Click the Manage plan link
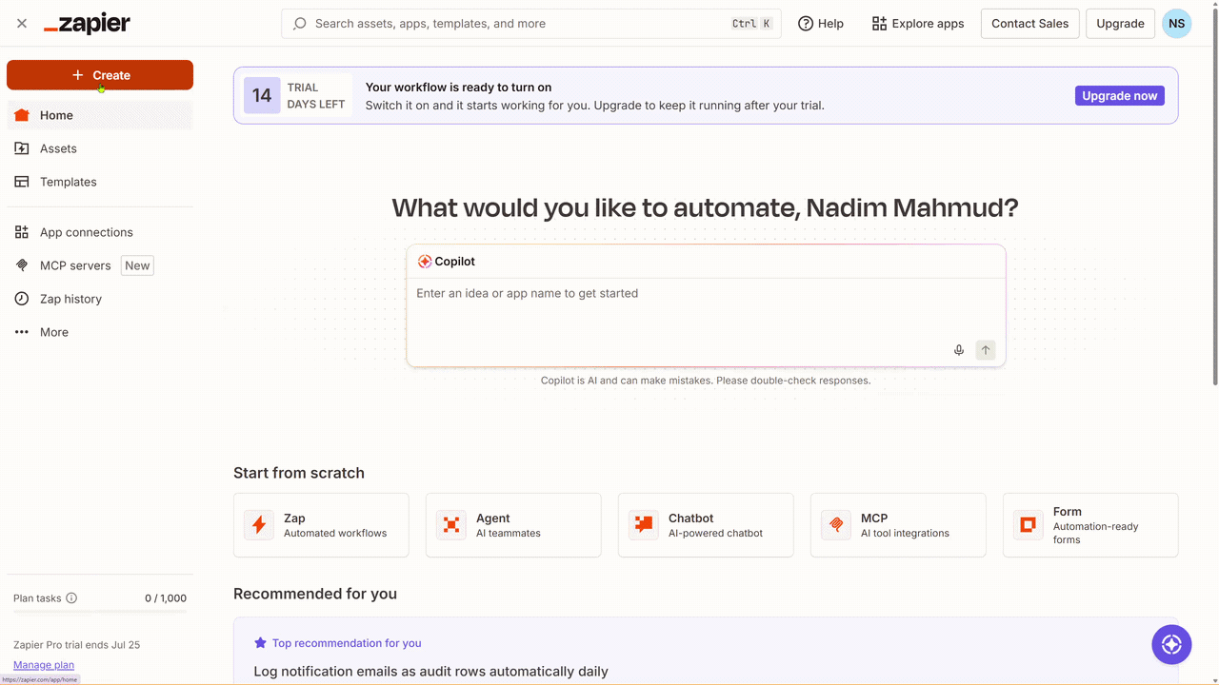 point(44,665)
